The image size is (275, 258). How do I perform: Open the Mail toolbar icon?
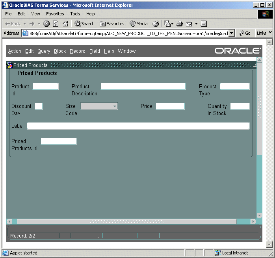pyautogui.click(x=167, y=24)
